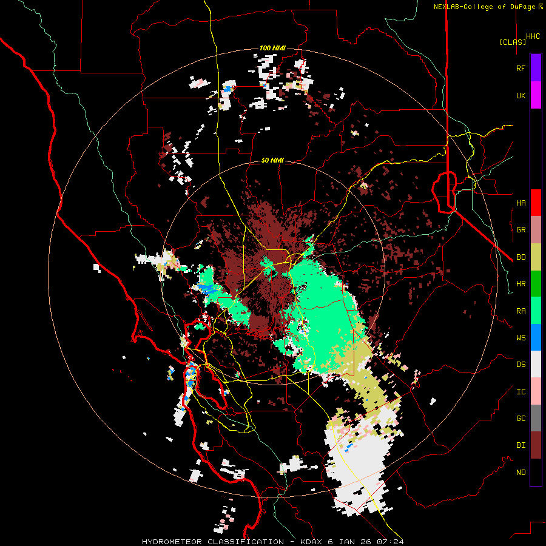Click the WS legend label

click(521, 338)
